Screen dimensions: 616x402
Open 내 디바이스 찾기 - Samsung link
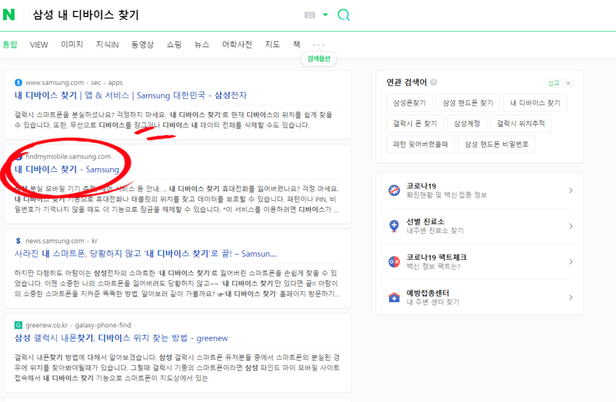tap(67, 169)
